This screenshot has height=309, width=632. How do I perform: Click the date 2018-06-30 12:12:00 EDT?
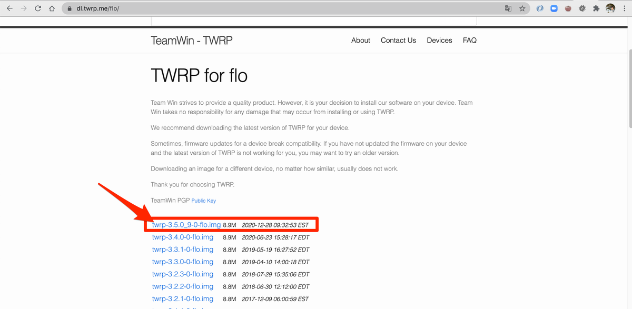(x=275, y=287)
